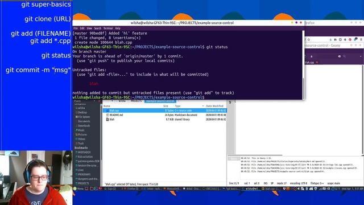Open the Terminal menu in the menu bar
This screenshot has width=364, height=205.
(x=108, y=28)
